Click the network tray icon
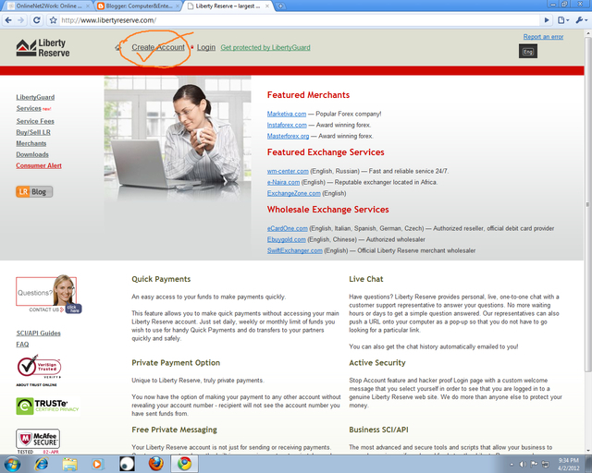This screenshot has width=592, height=473. click(x=545, y=465)
